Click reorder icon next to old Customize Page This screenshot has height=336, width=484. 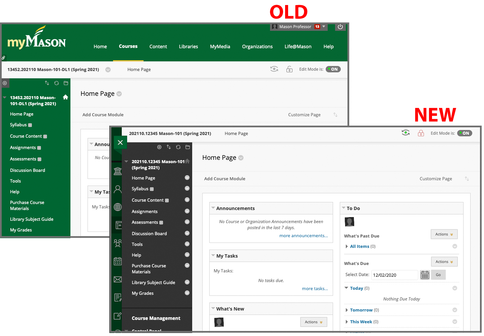(x=335, y=115)
